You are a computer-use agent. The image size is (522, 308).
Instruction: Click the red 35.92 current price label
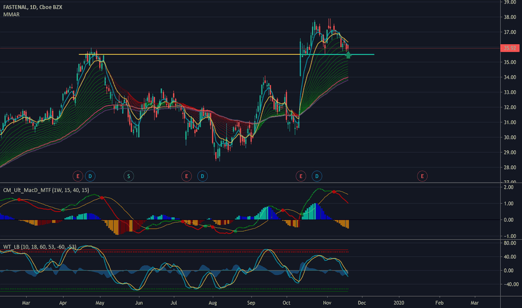pyautogui.click(x=510, y=48)
